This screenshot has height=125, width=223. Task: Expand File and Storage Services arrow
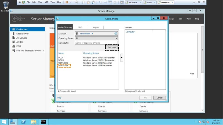point(43,51)
